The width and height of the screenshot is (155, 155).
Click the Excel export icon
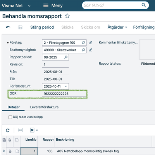[x=32, y=130]
